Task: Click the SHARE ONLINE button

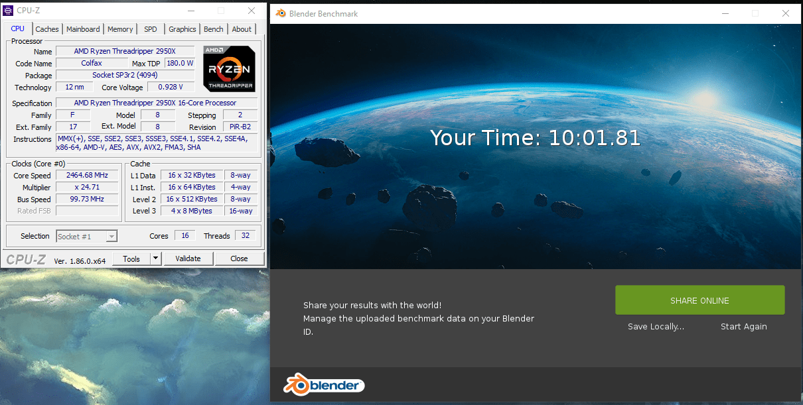Action: [x=699, y=300]
